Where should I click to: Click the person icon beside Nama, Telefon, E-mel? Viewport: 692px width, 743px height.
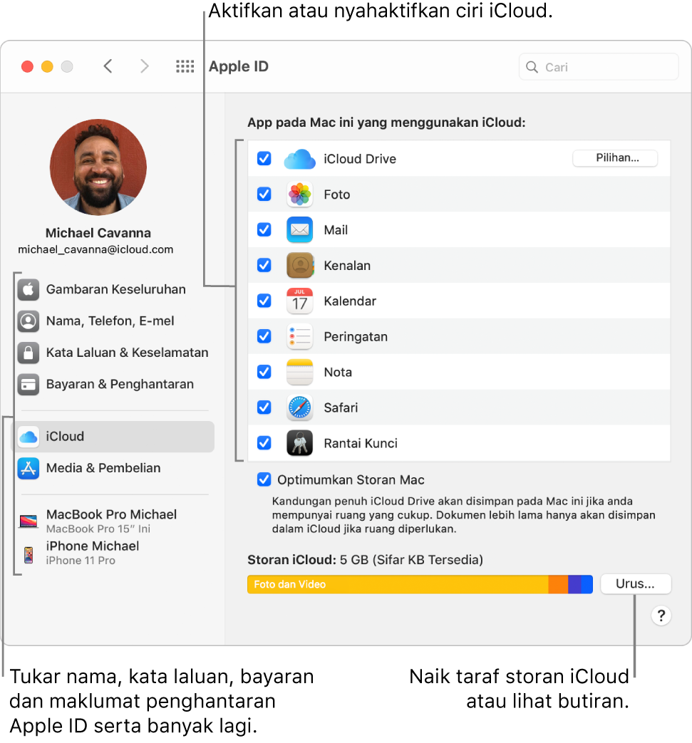pos(29,321)
